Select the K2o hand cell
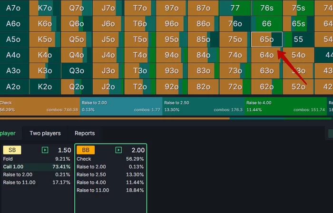333x213 pixels. pyautogui.click(x=45, y=87)
